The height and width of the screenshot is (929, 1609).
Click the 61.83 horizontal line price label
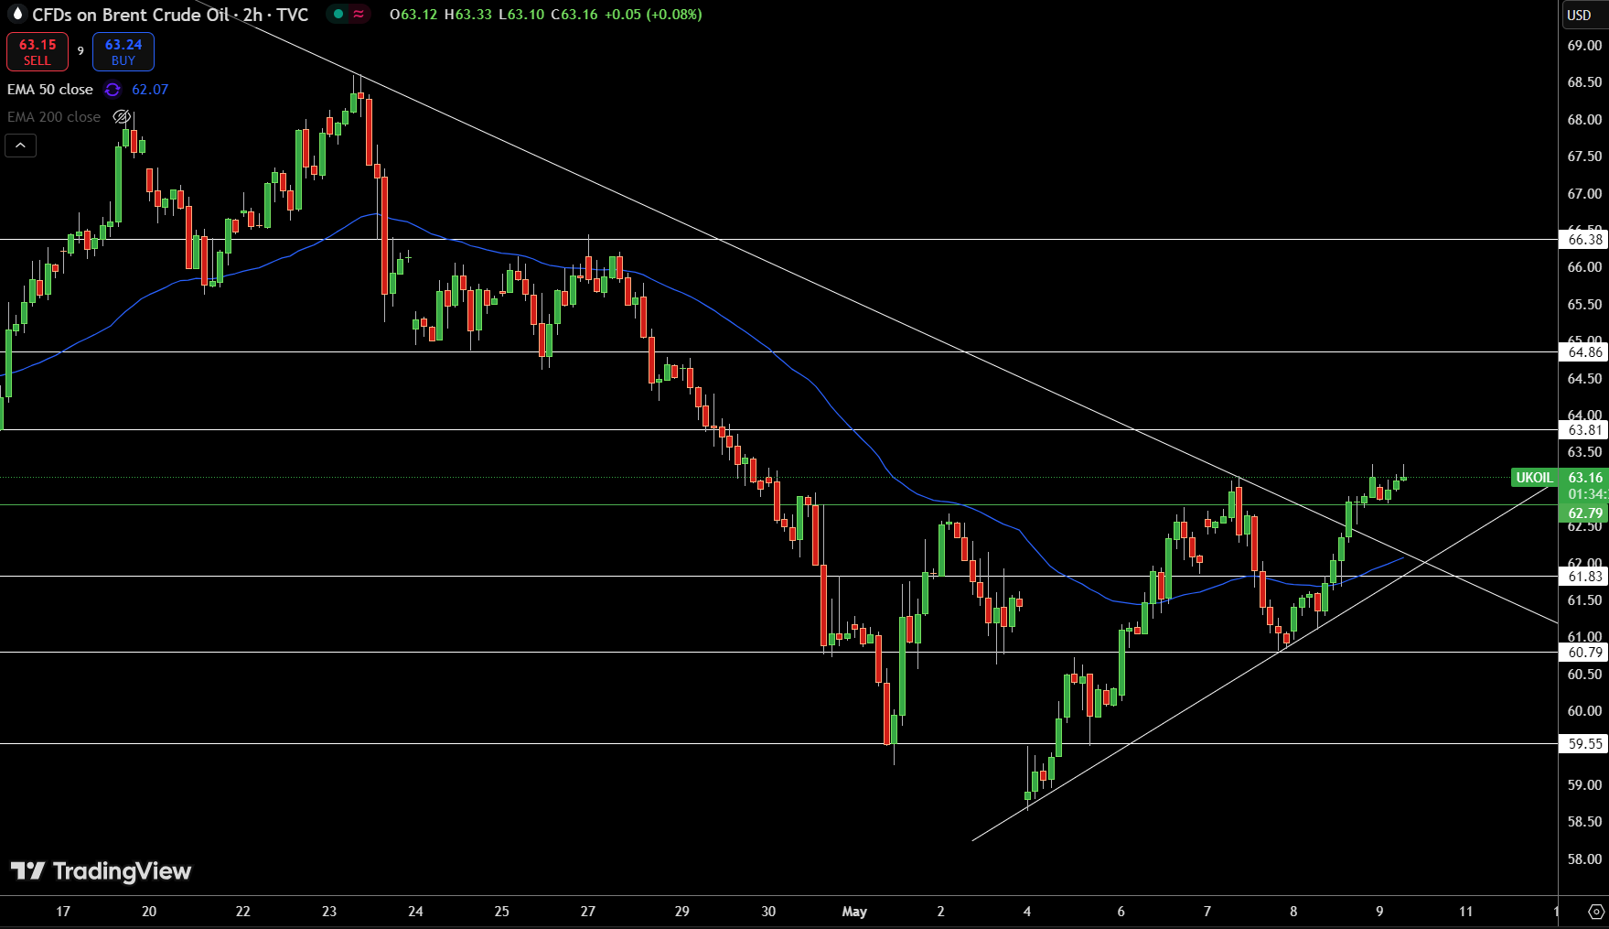(x=1585, y=577)
